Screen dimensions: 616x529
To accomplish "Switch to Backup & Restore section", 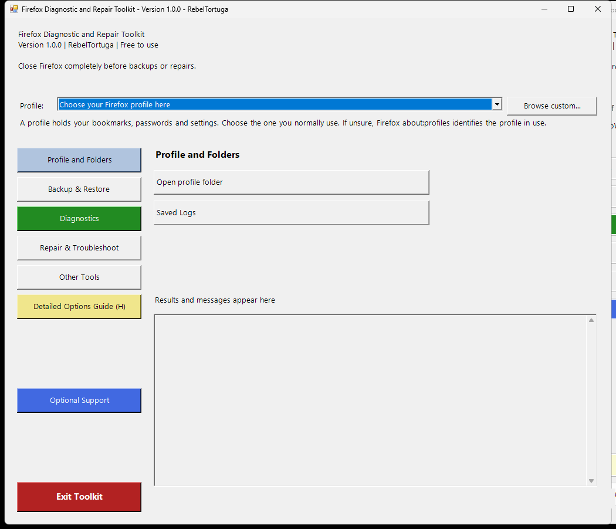I will coord(79,189).
